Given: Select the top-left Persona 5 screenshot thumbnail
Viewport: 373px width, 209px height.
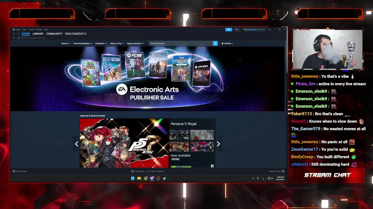Looking at the screenshot, I should point(179,135).
